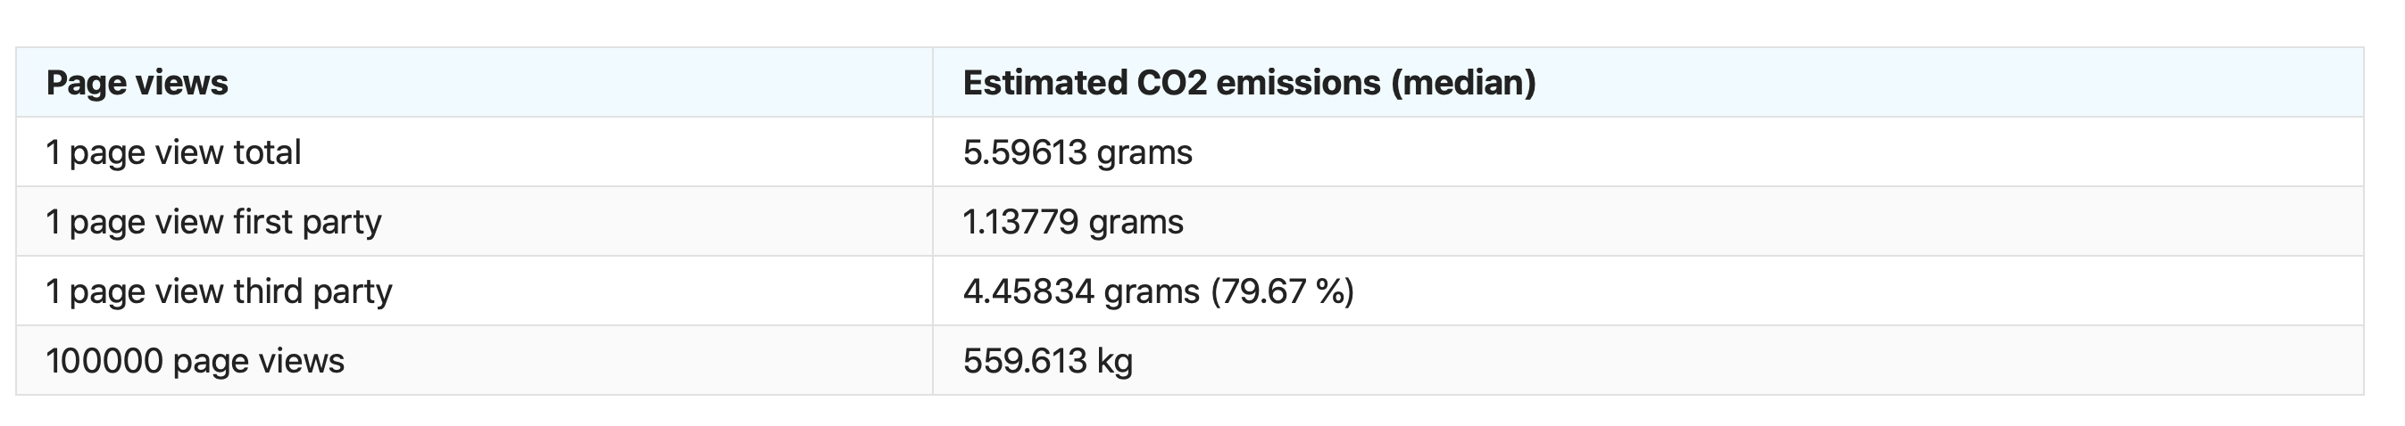Click the "559.613 kg" value cell

pyautogui.click(x=1047, y=361)
